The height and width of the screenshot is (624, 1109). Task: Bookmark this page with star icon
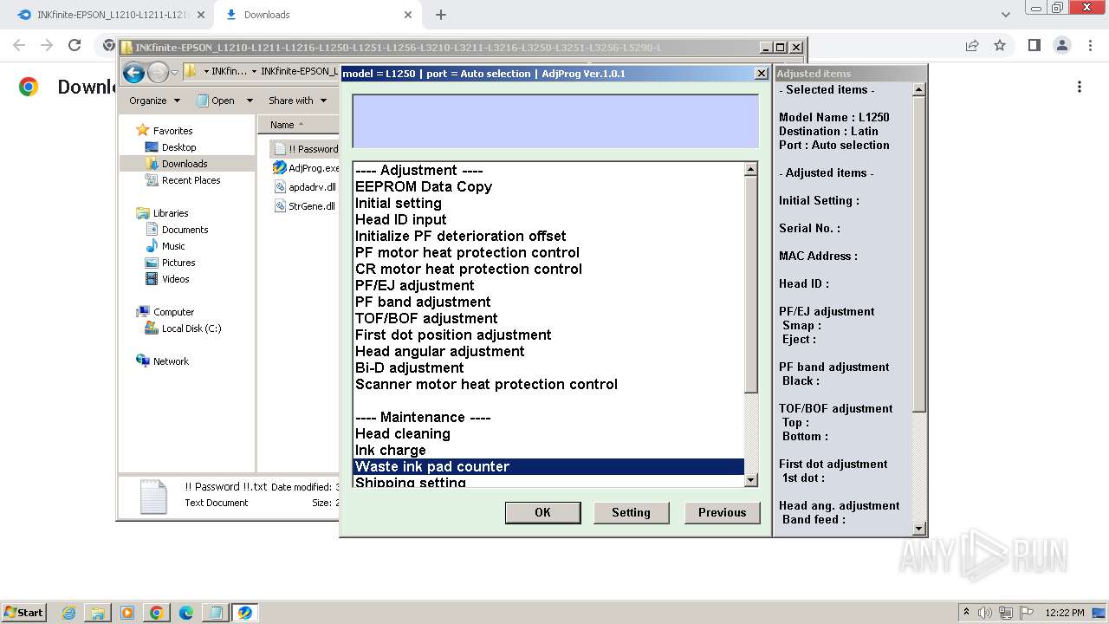(x=1000, y=45)
